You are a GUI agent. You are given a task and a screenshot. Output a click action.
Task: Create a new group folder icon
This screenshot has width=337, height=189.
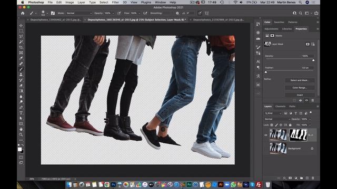click(x=302, y=178)
